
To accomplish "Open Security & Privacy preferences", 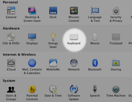I will 116,11.
